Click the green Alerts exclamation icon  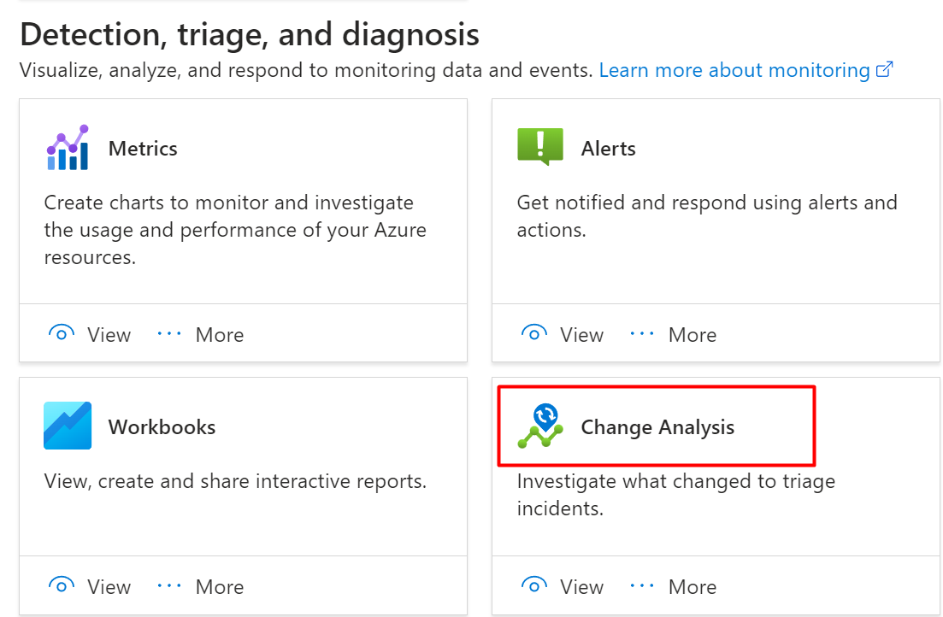(x=540, y=147)
